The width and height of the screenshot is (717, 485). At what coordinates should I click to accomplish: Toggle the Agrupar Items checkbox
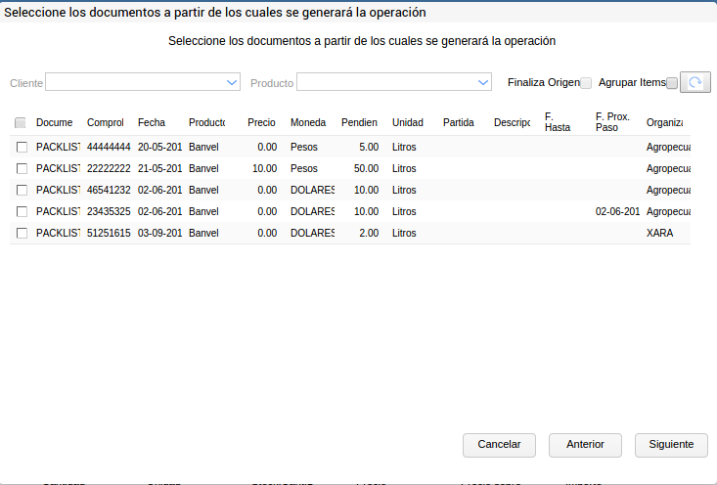(671, 83)
